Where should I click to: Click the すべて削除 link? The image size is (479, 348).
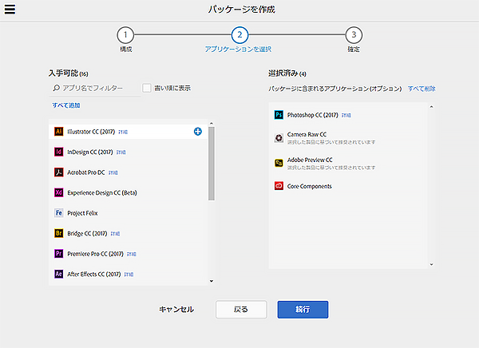(422, 89)
